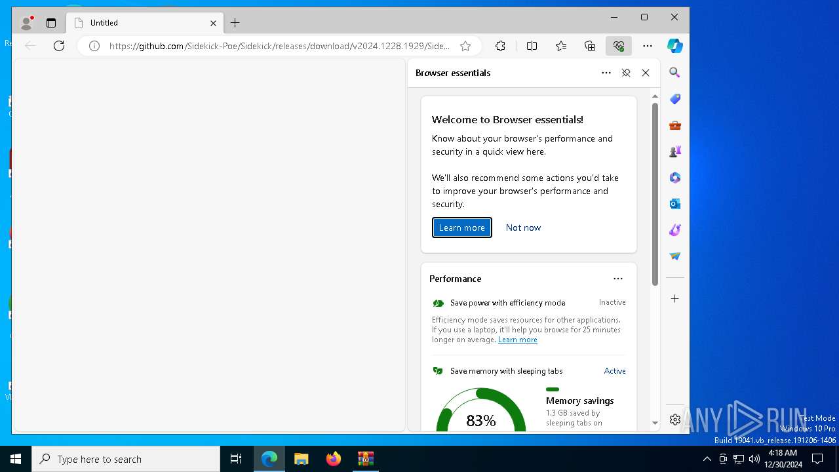This screenshot has height=472, width=839.
Task: Open the taskbar clock showing 4:18 AM
Action: point(783,459)
